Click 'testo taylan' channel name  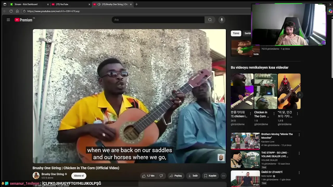tap(267, 176)
